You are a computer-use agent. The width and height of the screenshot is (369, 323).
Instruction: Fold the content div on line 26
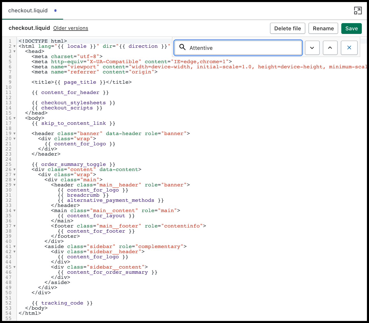click(x=14, y=169)
